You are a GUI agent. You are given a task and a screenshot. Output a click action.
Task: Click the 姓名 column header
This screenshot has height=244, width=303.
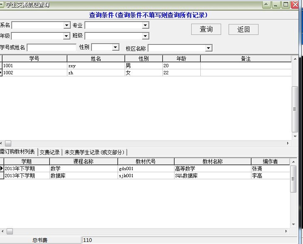96,59
